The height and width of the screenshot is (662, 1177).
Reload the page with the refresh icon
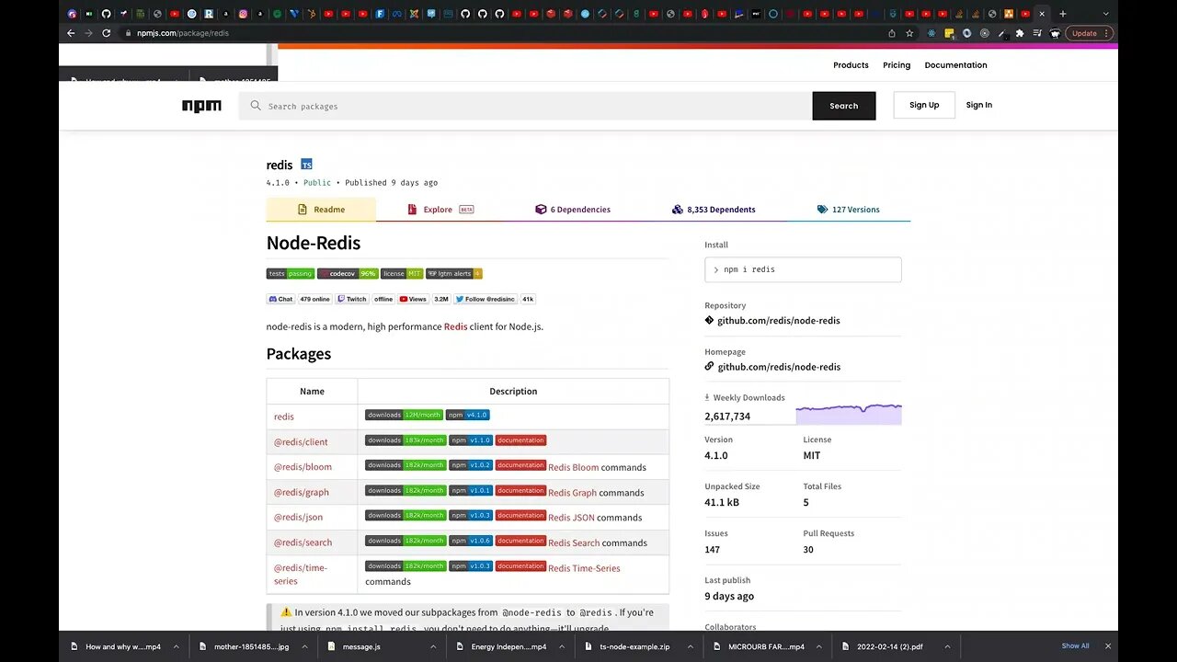(106, 33)
